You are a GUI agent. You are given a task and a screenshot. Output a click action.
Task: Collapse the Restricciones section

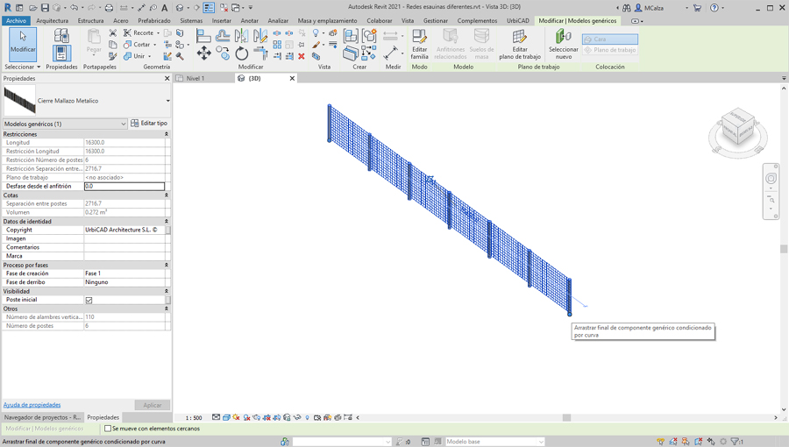(x=167, y=134)
